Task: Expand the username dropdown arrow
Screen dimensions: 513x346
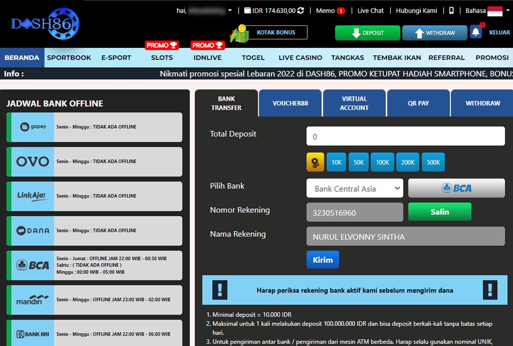Action: coord(230,11)
